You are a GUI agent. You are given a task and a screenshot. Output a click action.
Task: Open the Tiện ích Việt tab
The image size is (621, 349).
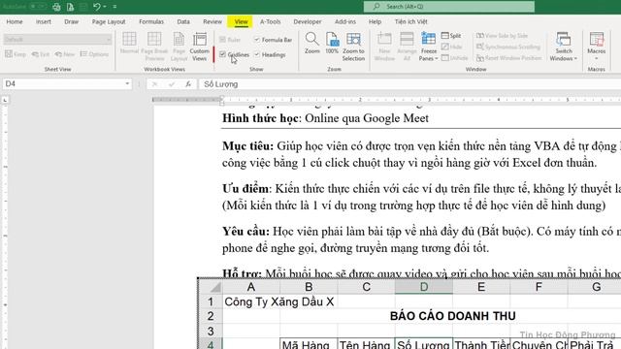(410, 21)
